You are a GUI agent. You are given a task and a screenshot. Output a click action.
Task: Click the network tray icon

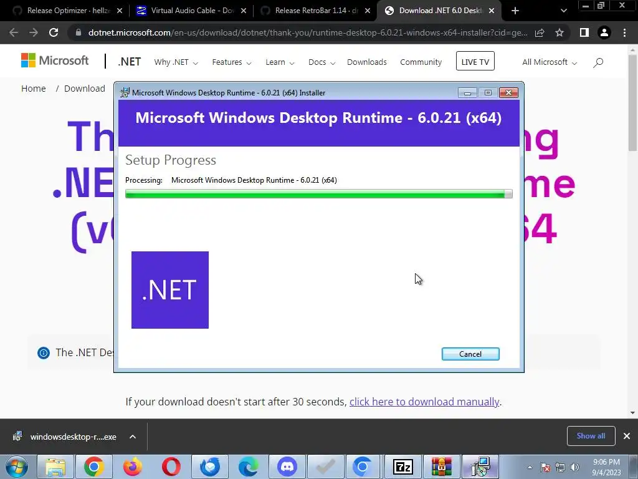(560, 467)
